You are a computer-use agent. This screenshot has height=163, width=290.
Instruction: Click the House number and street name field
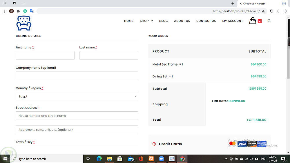point(77,116)
